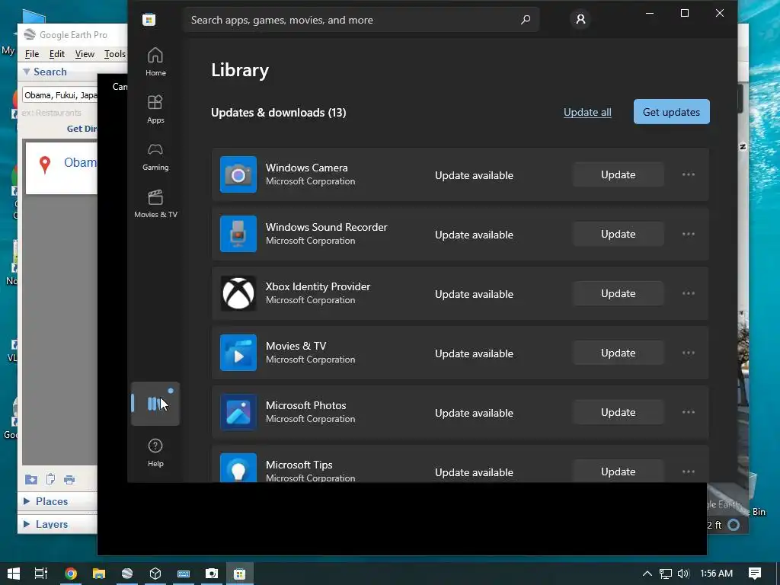Open the Windows Start menu

click(x=14, y=574)
